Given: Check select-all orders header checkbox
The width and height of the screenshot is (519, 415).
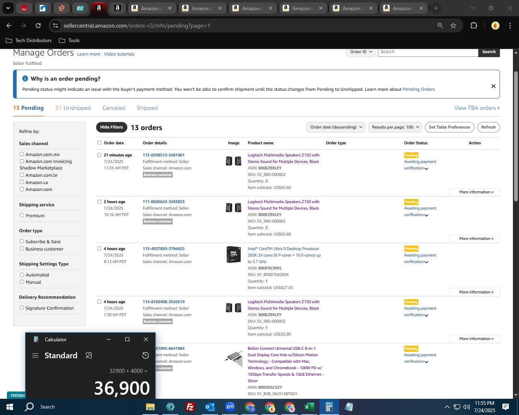Looking at the screenshot, I should pyautogui.click(x=99, y=143).
